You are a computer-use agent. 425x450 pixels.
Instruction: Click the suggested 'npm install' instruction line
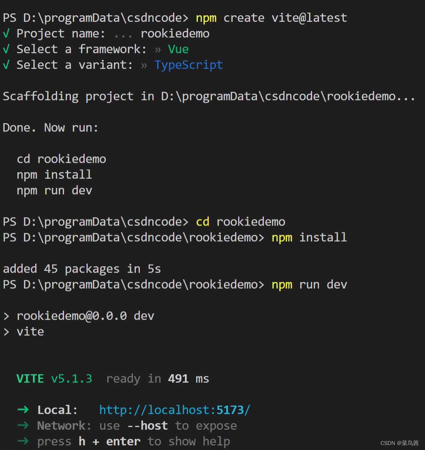point(54,175)
